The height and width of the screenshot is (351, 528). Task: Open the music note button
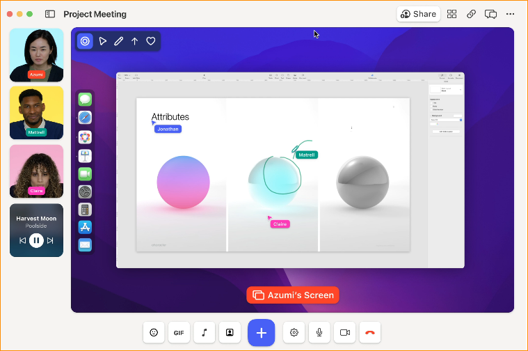click(204, 332)
